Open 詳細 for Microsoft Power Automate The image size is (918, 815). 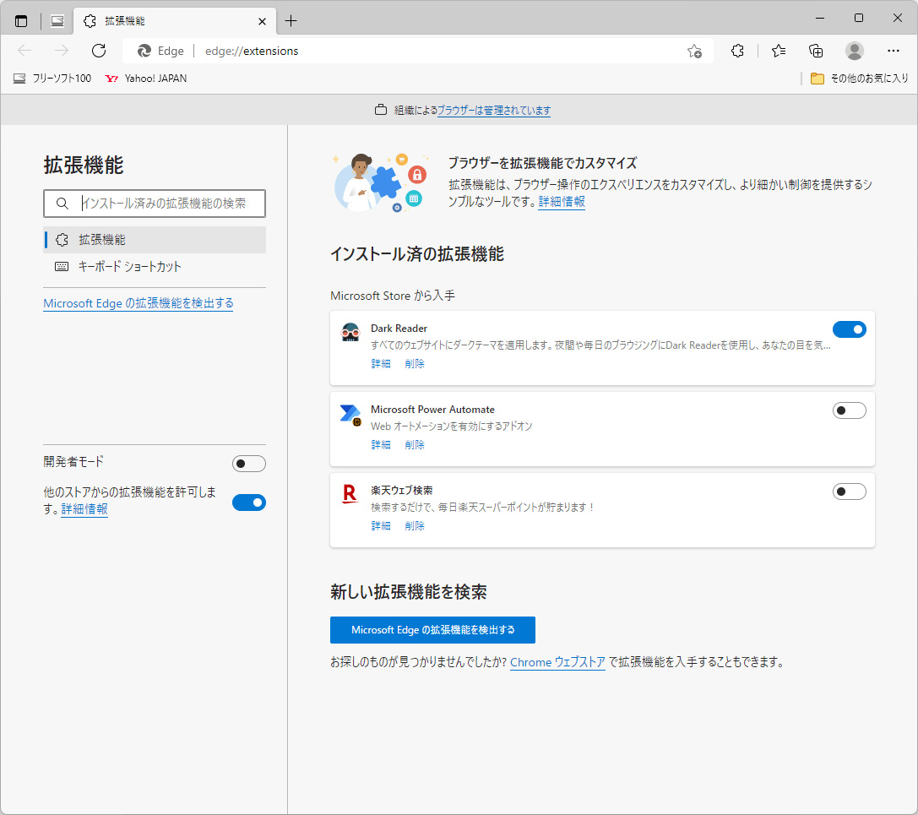pyautogui.click(x=381, y=445)
